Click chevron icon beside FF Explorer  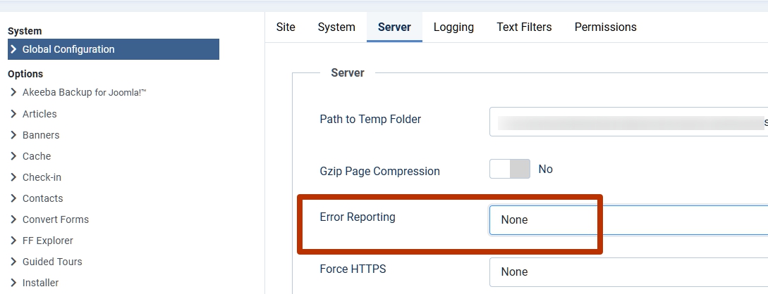[x=13, y=240]
